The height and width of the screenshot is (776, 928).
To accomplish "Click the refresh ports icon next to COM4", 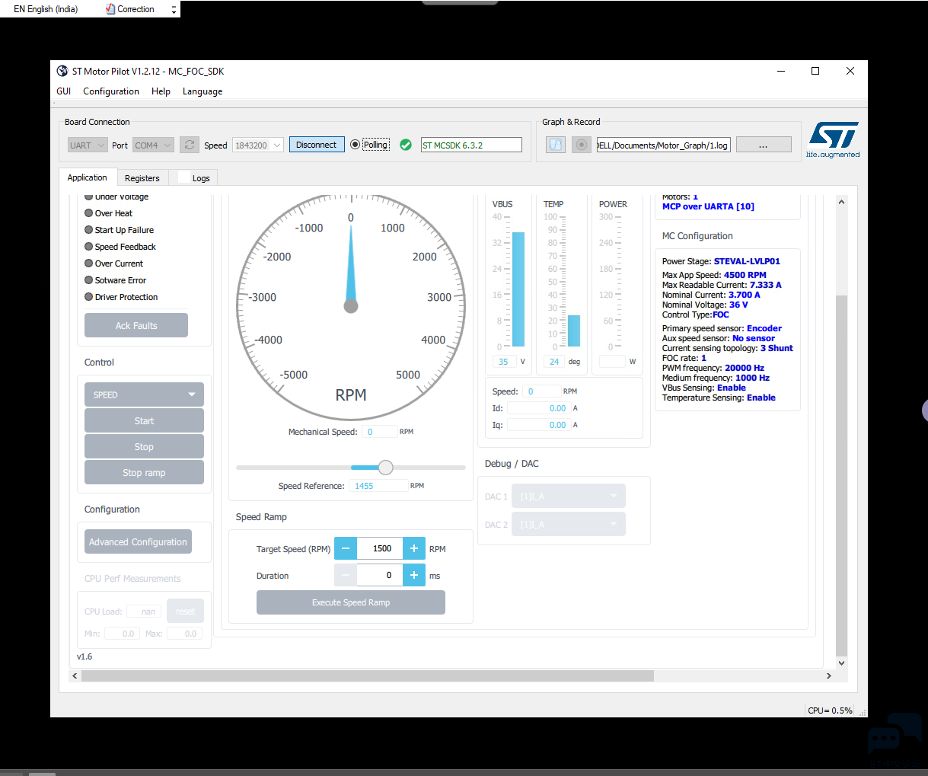I will [x=190, y=145].
